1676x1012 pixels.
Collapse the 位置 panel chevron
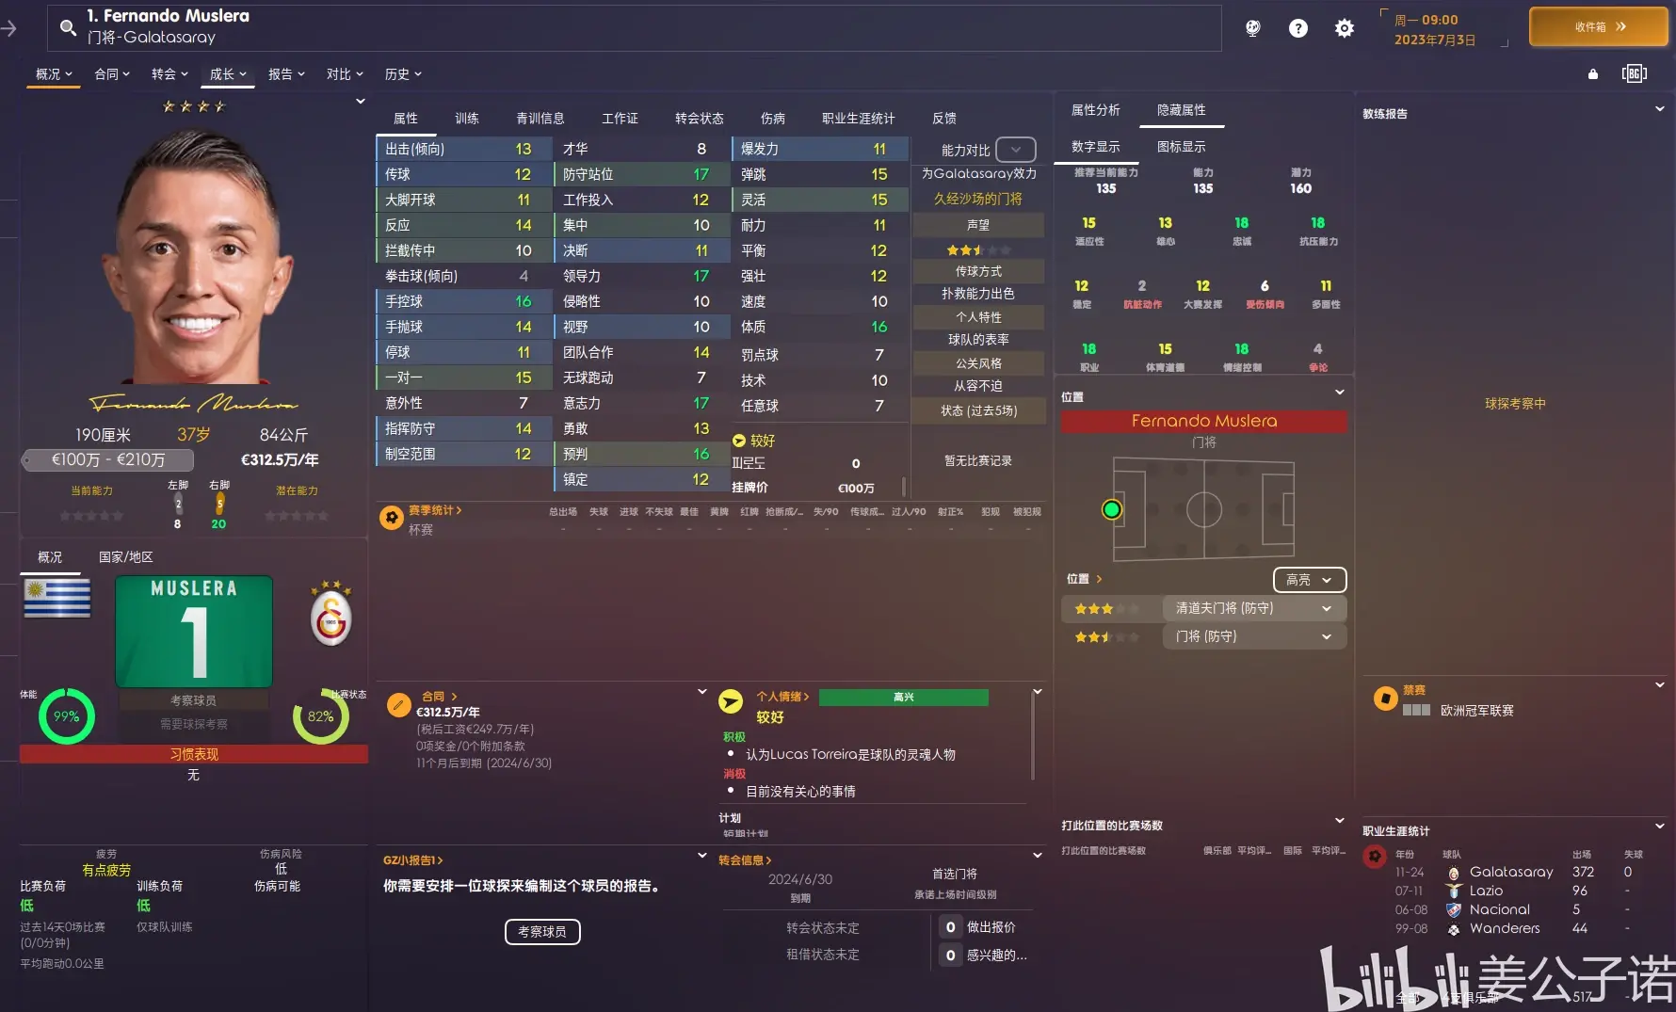[1340, 393]
